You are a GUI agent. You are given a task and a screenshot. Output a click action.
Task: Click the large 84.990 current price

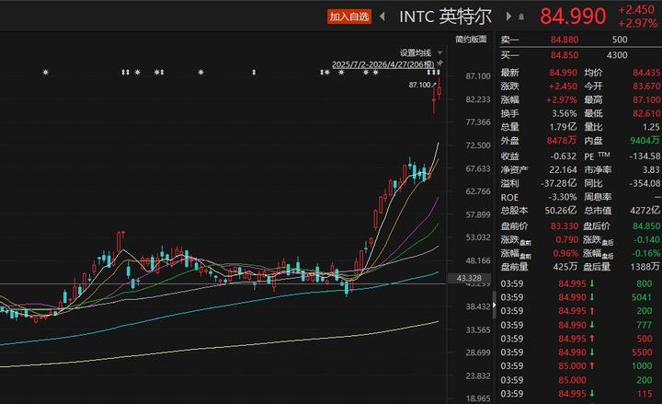coord(573,17)
